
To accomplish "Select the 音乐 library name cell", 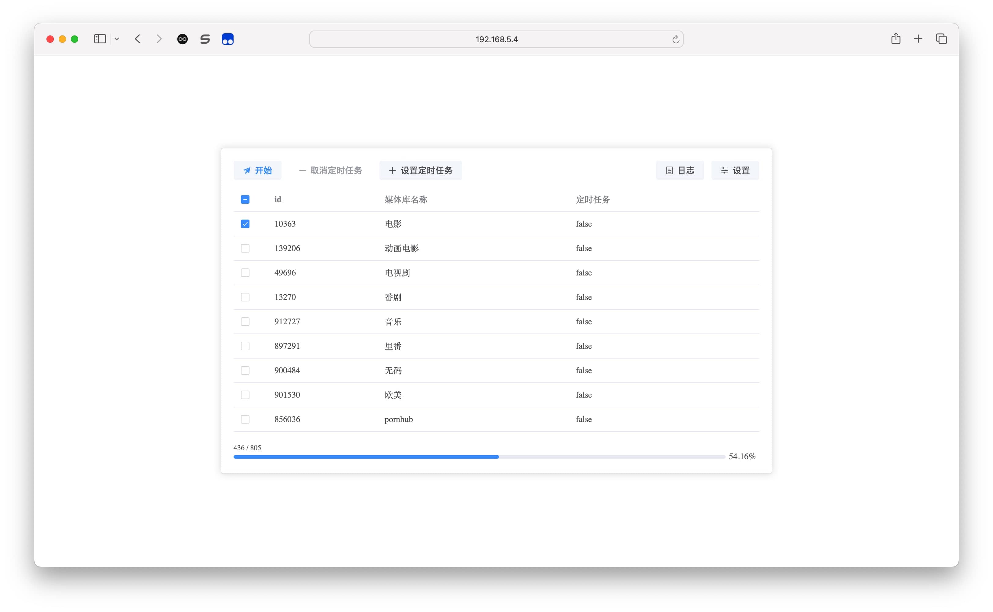I will coord(393,321).
